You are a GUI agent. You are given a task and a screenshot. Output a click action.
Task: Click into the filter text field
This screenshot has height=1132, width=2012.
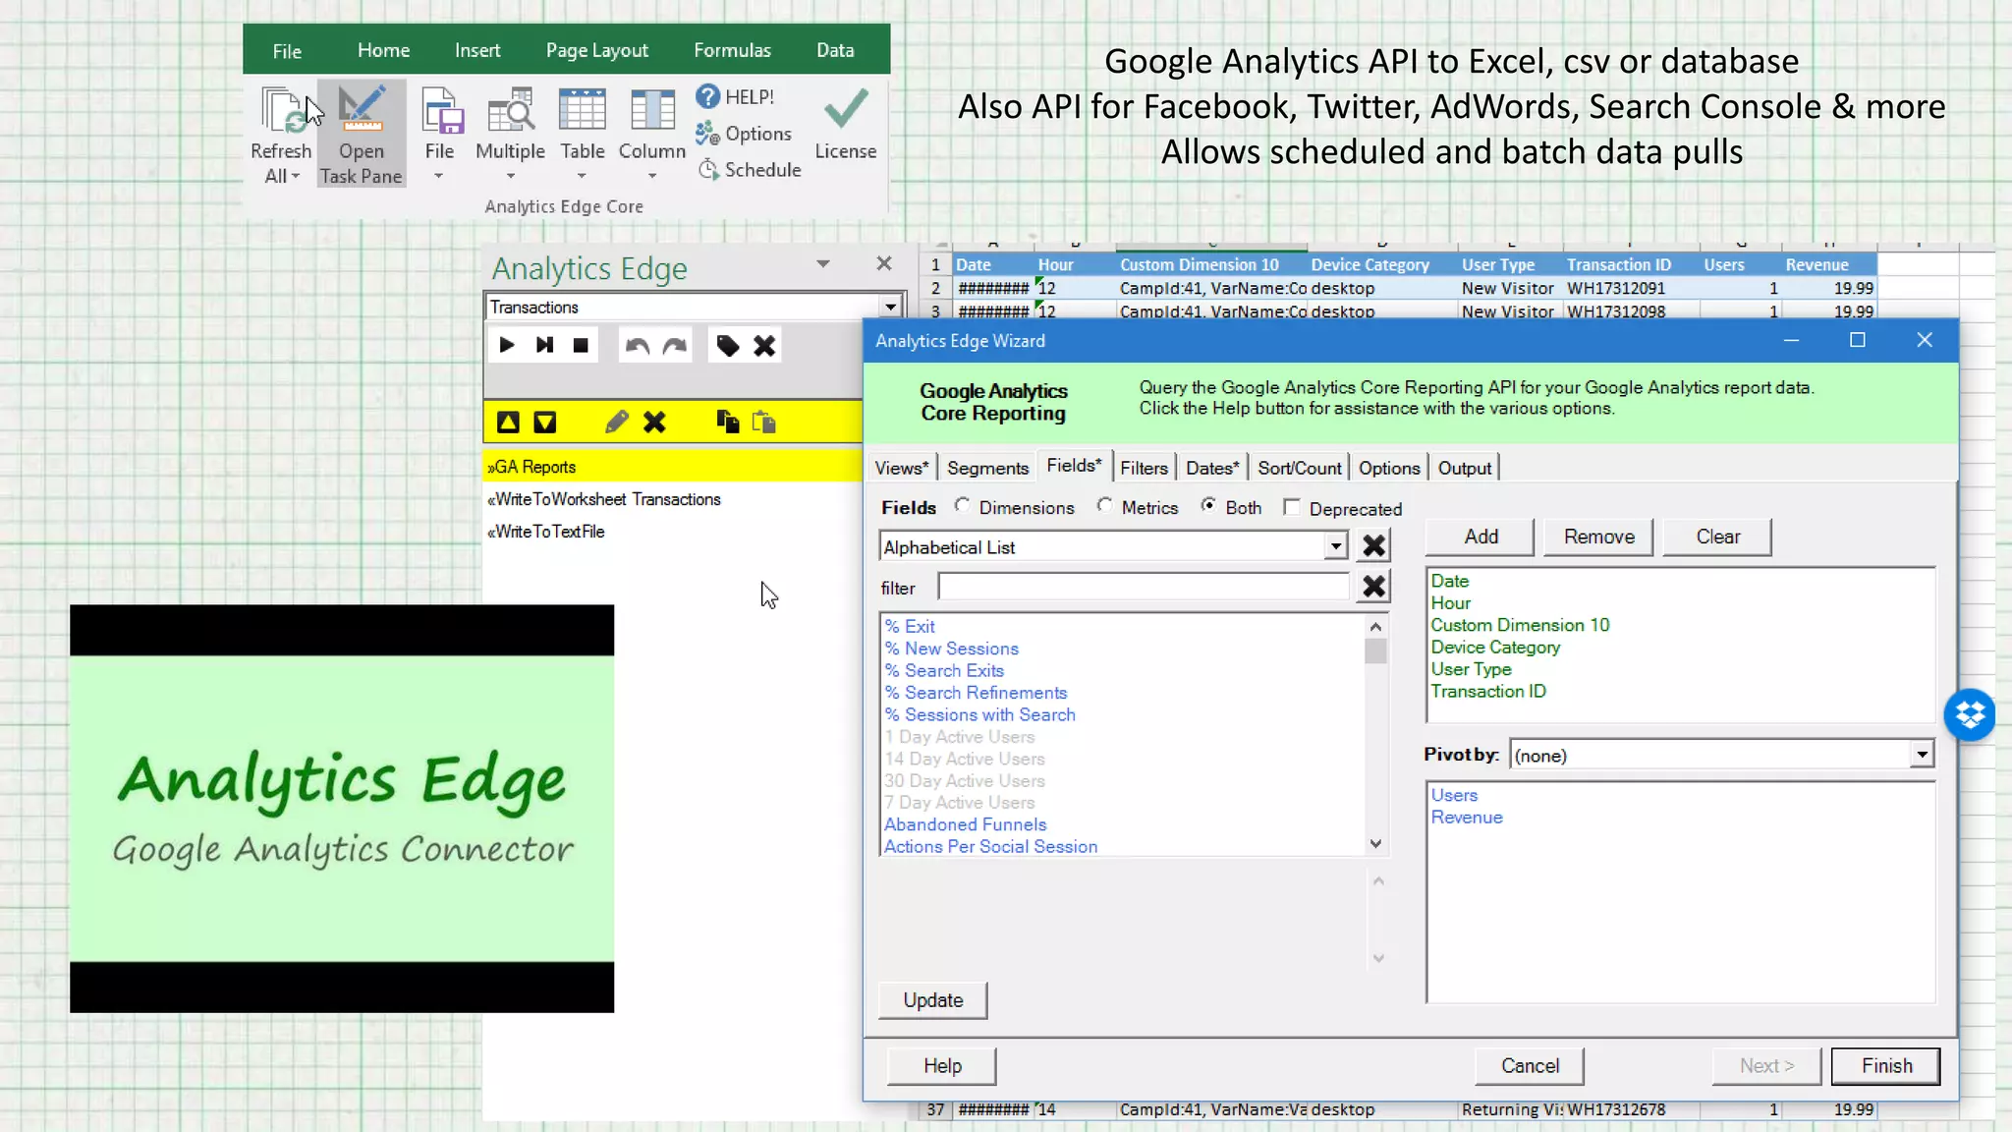click(1145, 587)
